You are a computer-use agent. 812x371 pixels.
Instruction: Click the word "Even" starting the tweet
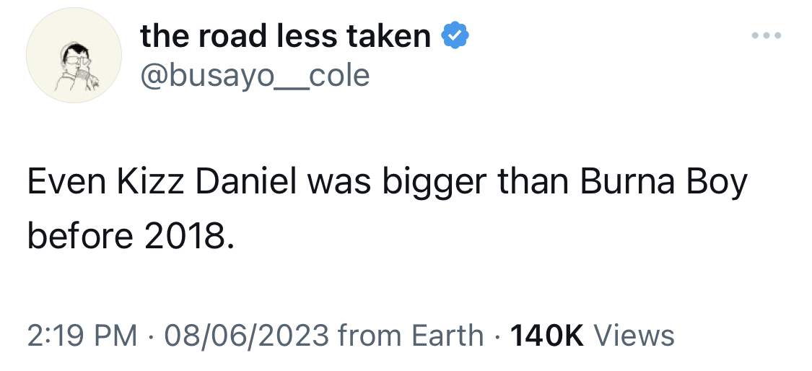[69, 183]
